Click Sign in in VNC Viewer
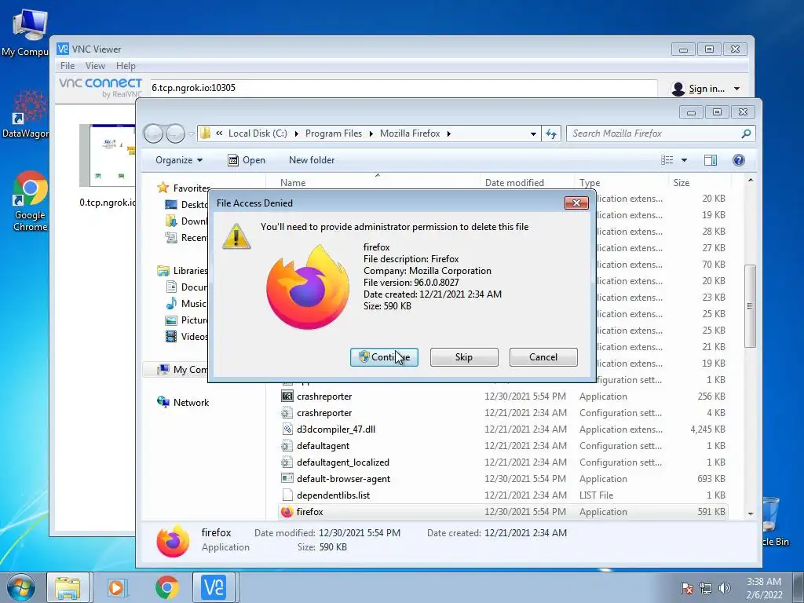This screenshot has height=603, width=804. coord(706,89)
